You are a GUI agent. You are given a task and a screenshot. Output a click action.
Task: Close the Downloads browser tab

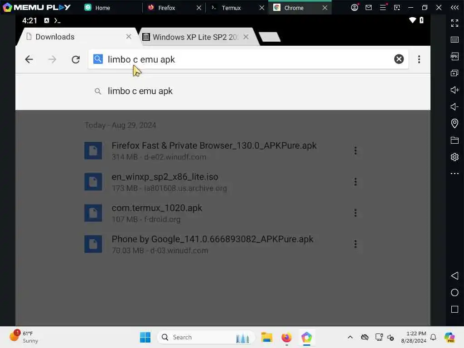(x=129, y=37)
